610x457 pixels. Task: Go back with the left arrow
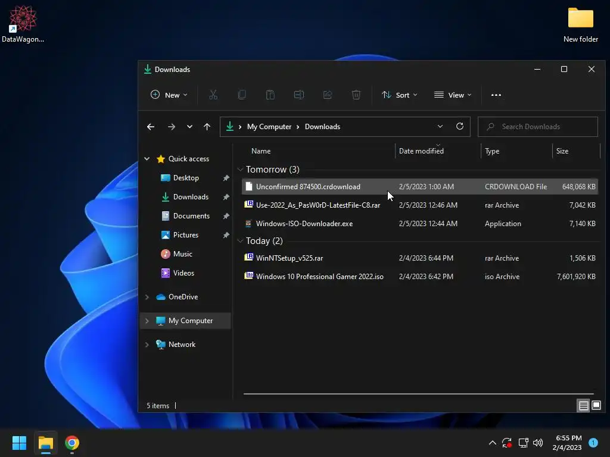151,127
